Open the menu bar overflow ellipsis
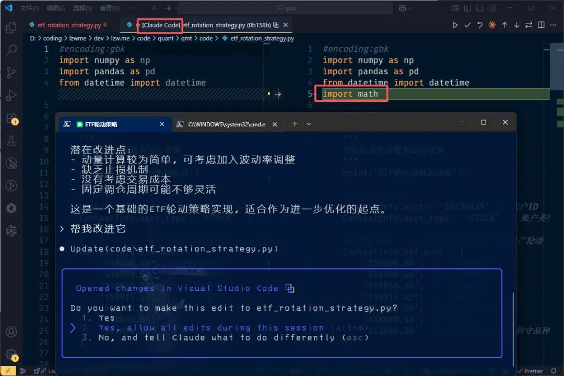Image resolution: width=564 pixels, height=376 pixels. [132, 8]
